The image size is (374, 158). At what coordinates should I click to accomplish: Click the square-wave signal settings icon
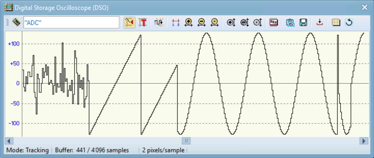(159, 23)
